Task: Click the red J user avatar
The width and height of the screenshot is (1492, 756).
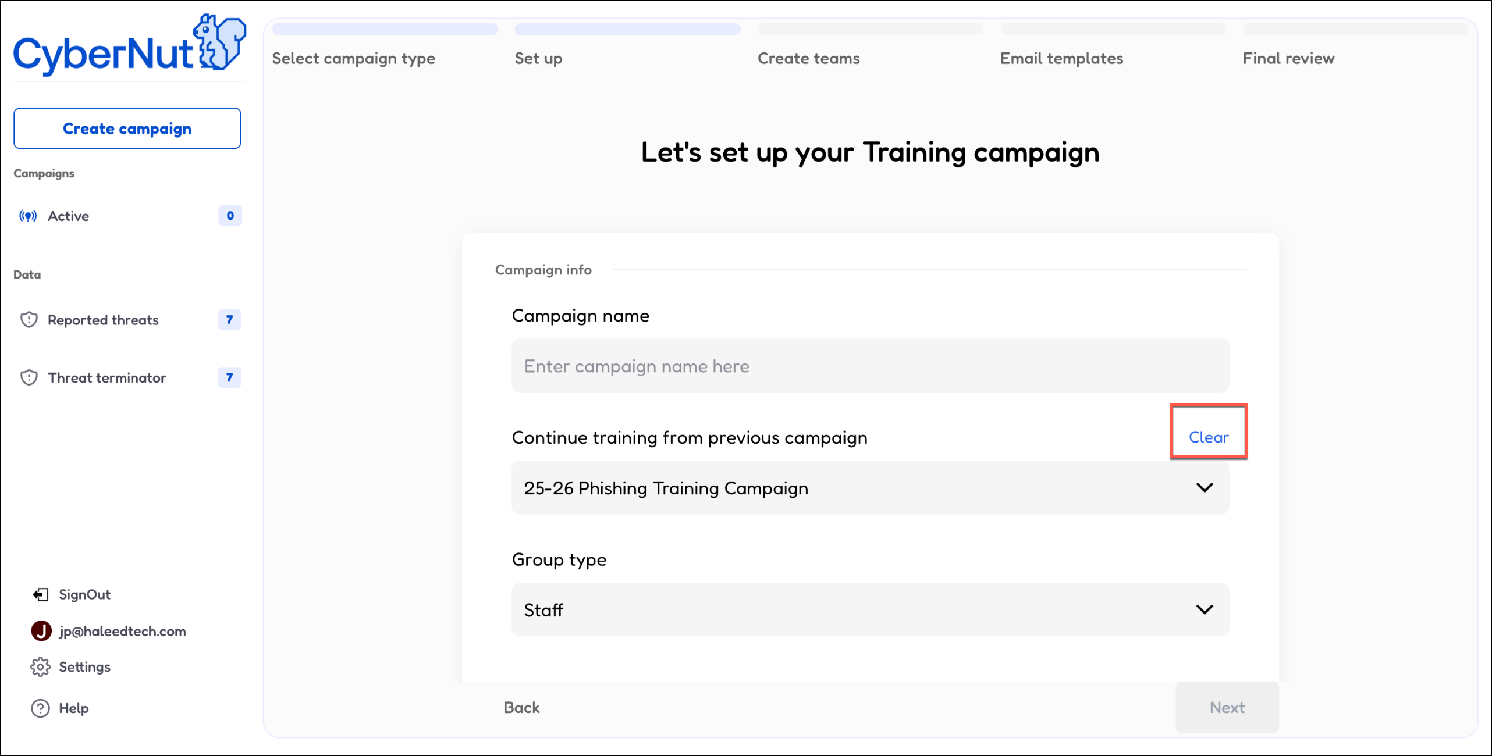Action: click(x=41, y=631)
